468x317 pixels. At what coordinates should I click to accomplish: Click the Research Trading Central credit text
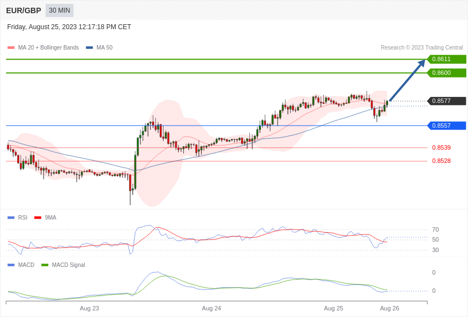pos(422,48)
